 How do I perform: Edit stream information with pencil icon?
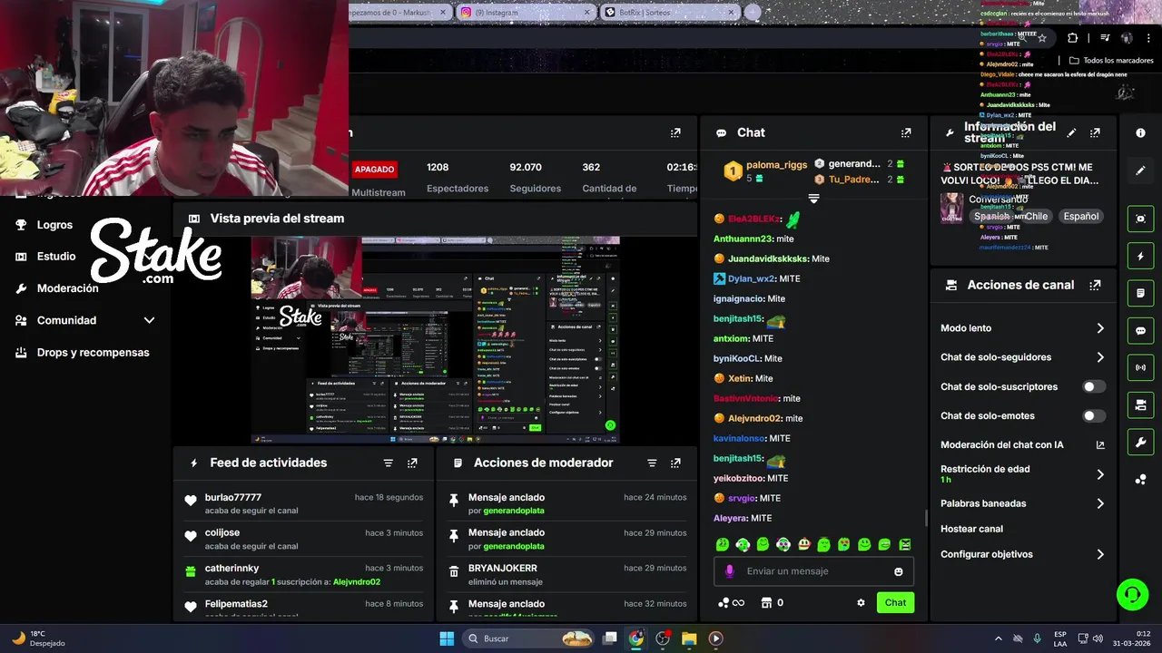click(x=1071, y=132)
